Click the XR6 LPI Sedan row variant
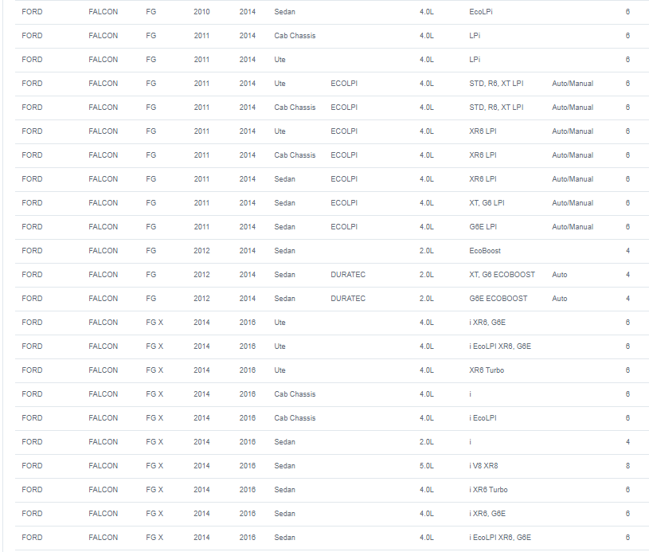Screen dimensions: 649x552 coord(483,179)
